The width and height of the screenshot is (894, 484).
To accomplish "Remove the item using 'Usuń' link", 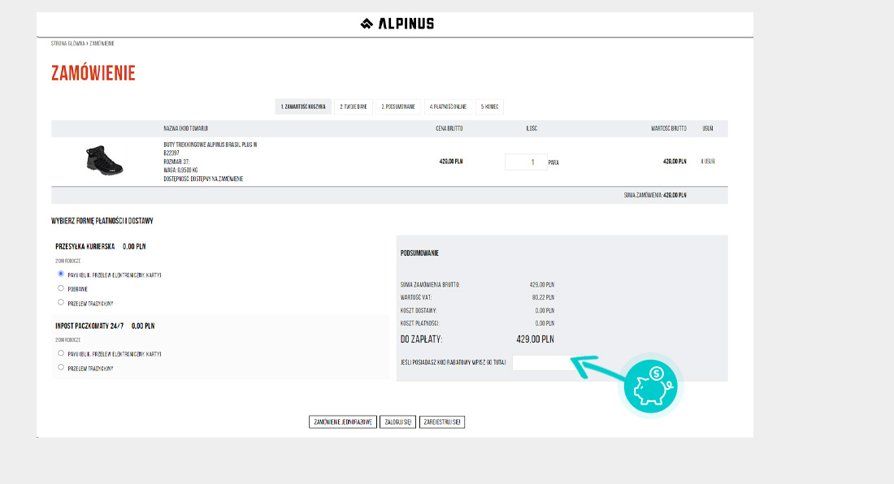I will pos(708,162).
